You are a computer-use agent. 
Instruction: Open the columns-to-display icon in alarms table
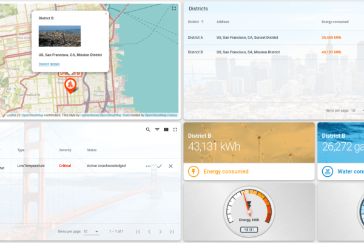pyautogui.click(x=166, y=130)
